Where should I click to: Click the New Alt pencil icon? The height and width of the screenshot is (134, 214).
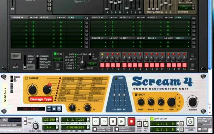[146, 124]
